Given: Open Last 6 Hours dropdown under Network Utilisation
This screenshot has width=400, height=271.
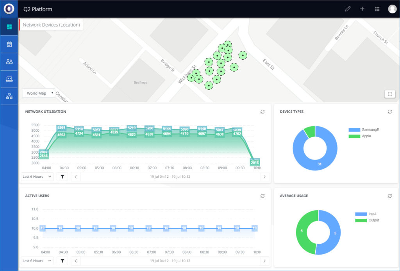Looking at the screenshot, I should click(37, 177).
